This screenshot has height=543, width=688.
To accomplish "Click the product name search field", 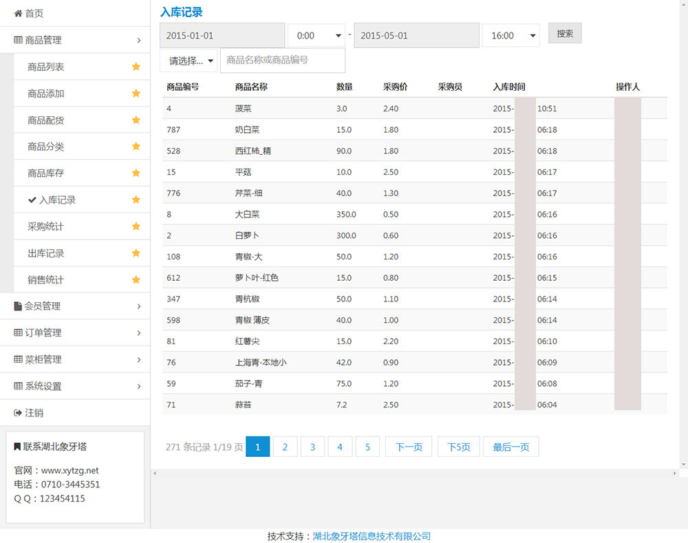I will (x=283, y=61).
